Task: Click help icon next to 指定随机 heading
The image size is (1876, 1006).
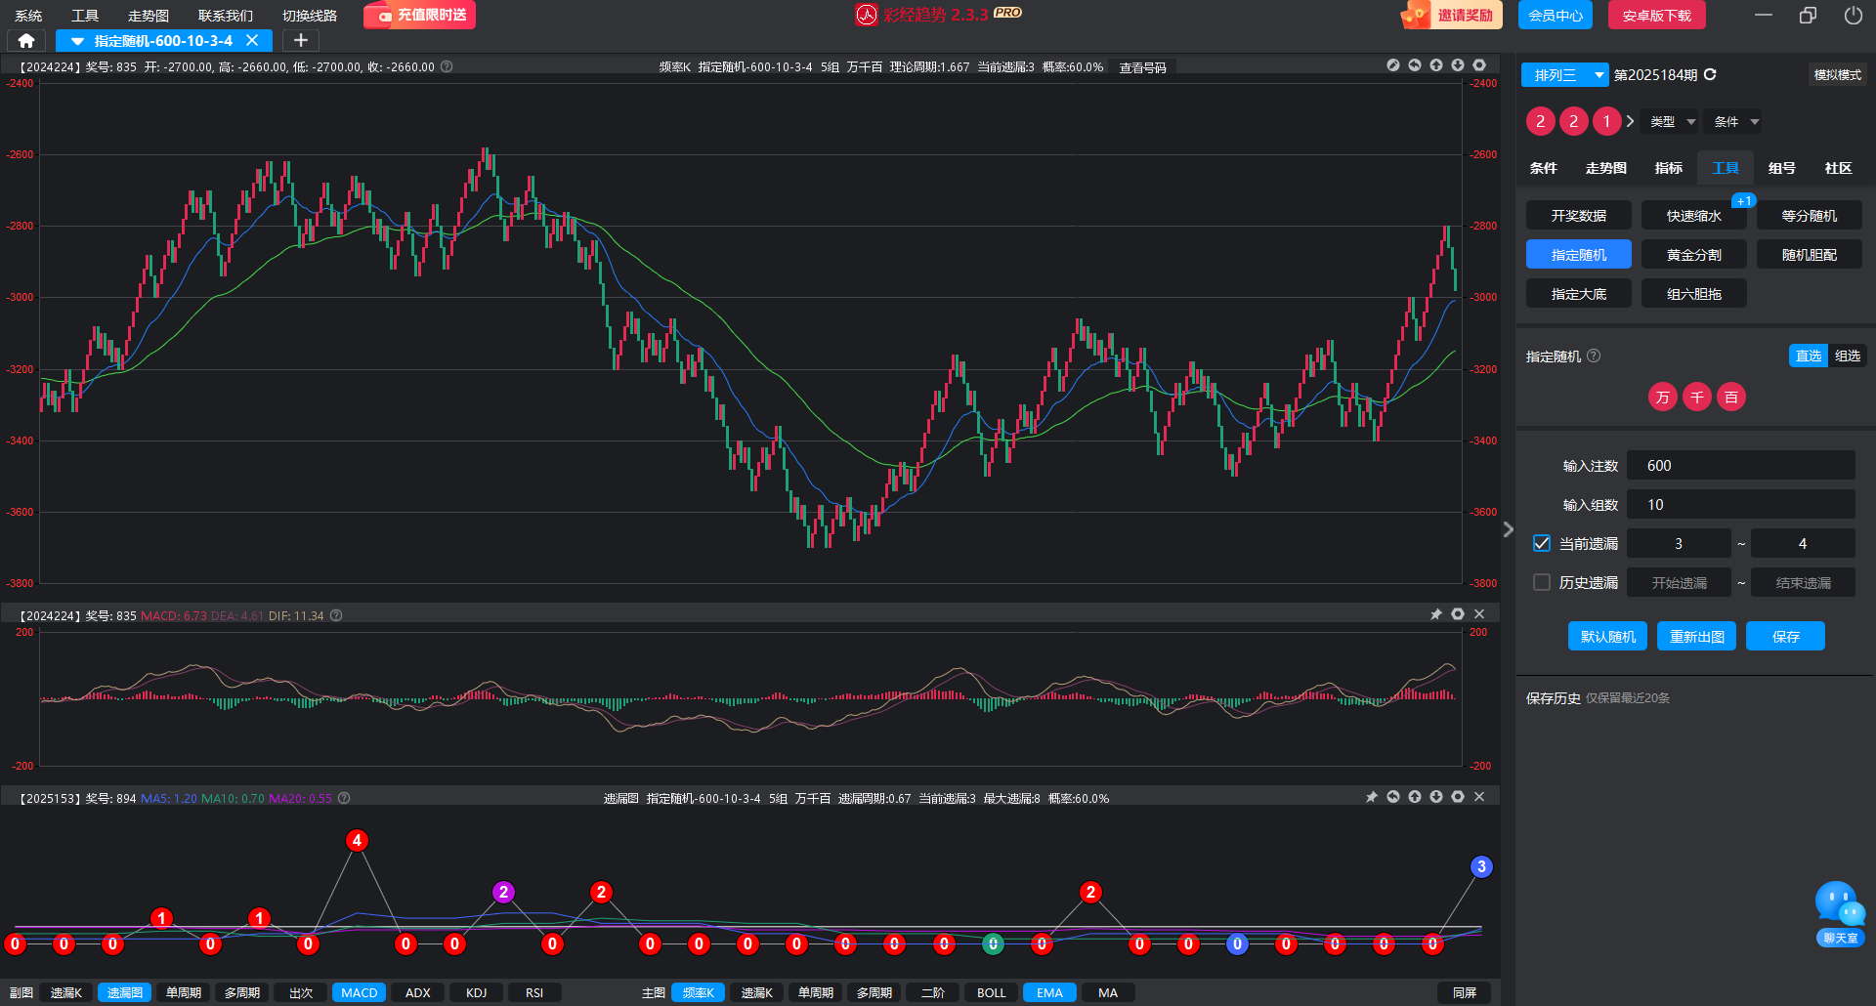Action: (1594, 356)
